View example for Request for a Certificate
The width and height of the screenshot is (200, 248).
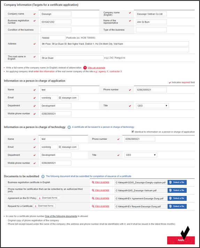coord(102,206)
